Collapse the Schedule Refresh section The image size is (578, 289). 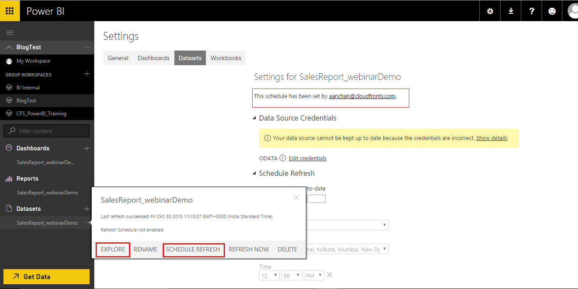click(x=254, y=173)
